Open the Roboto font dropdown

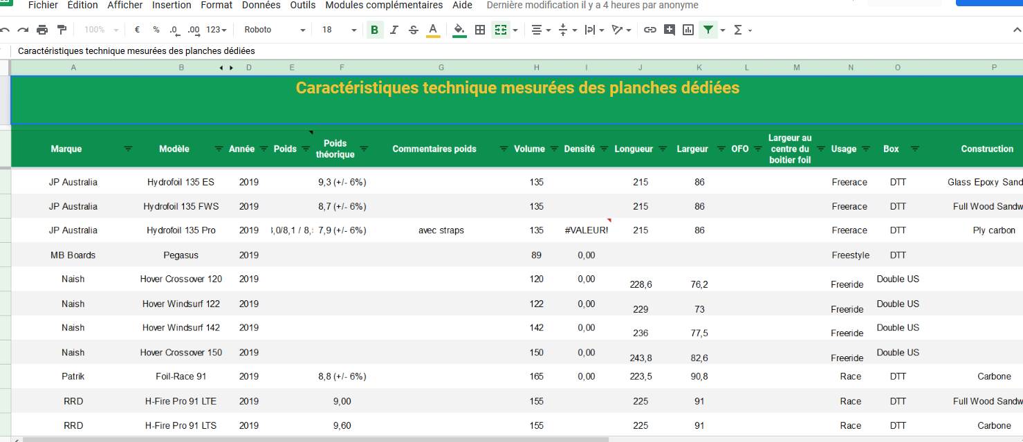point(275,30)
